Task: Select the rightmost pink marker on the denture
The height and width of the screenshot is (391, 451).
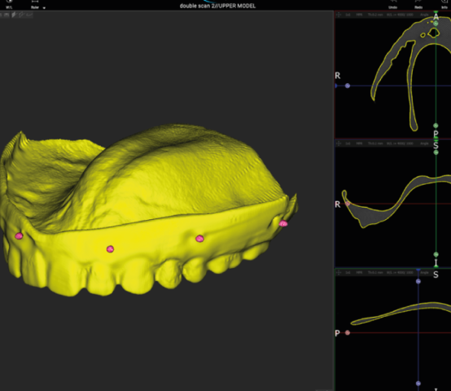Action: coord(283,223)
